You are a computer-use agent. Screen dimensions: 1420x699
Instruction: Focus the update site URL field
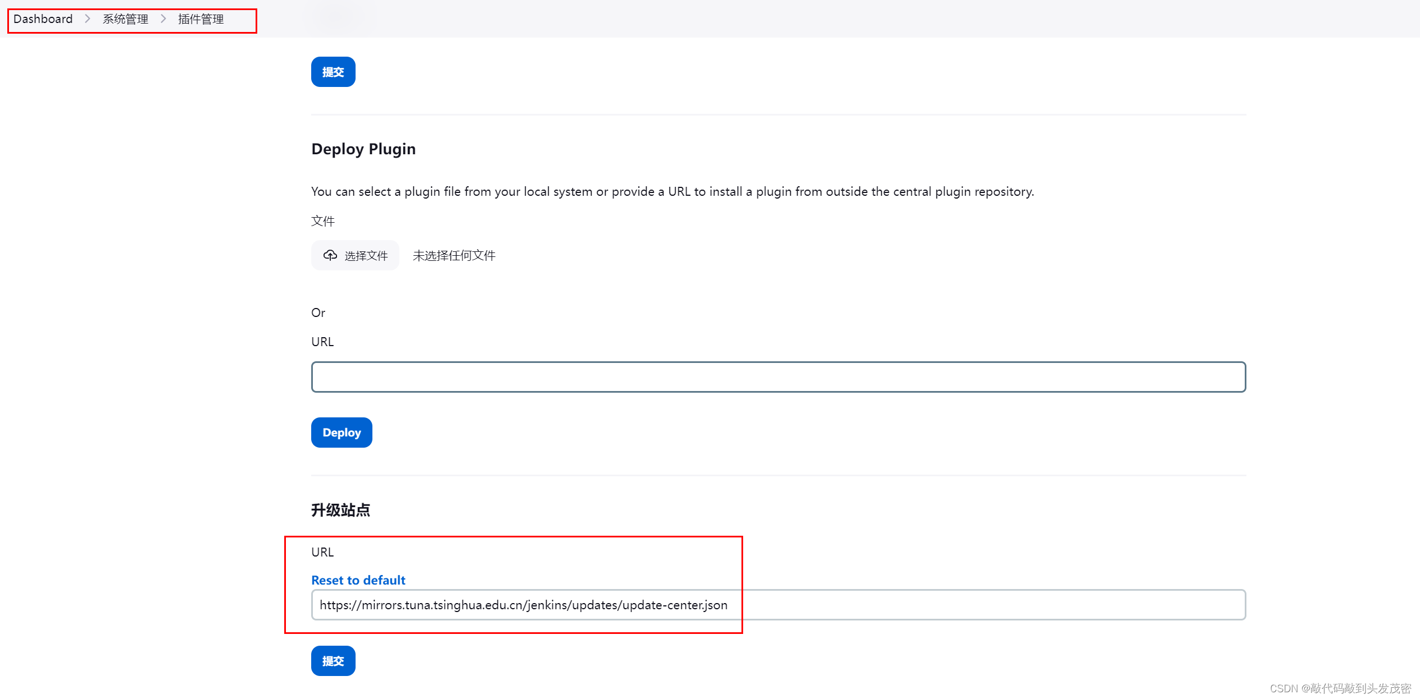click(x=779, y=605)
